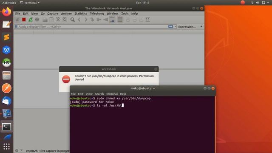Viewport: 272px width, 153px height.
Task: Open a capture file from Wireshark toolbar
Action: click(x=45, y=20)
